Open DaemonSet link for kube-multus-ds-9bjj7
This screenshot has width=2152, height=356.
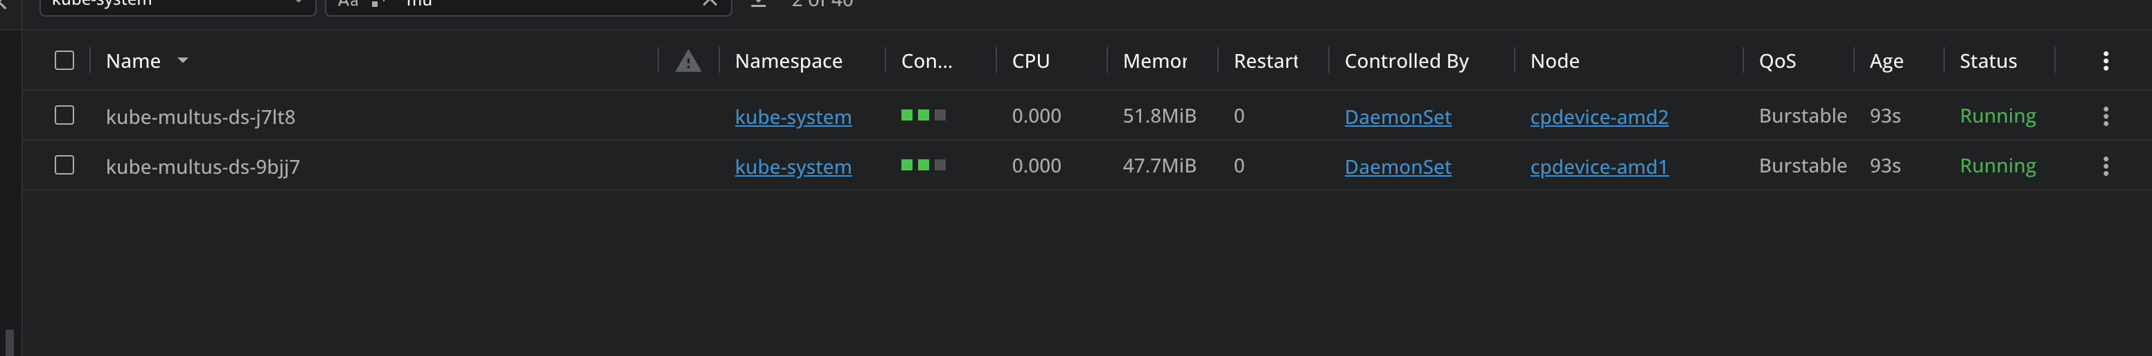pos(1397,167)
